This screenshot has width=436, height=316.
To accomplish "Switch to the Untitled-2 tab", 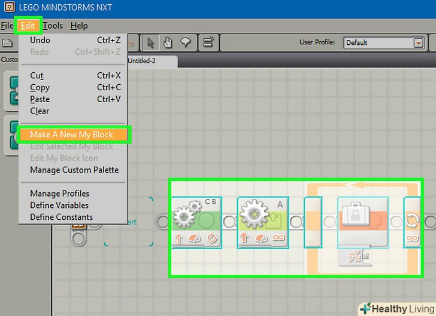I will [152, 61].
